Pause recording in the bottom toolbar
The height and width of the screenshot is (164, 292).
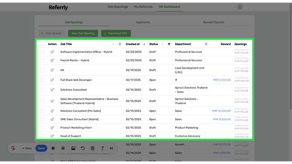(x=53, y=148)
